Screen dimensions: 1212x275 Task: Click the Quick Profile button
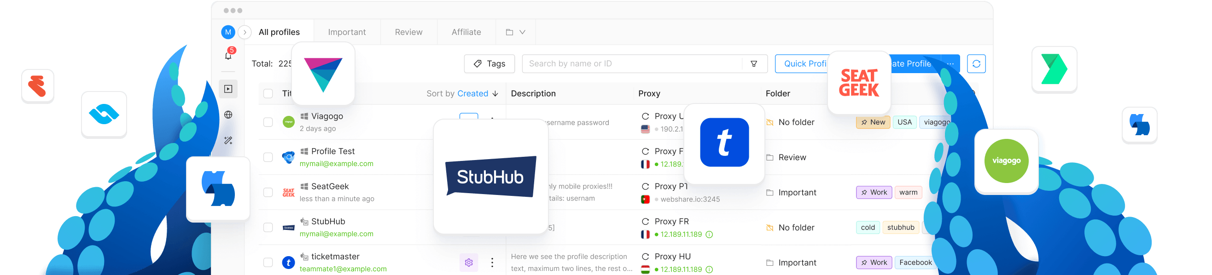(802, 63)
